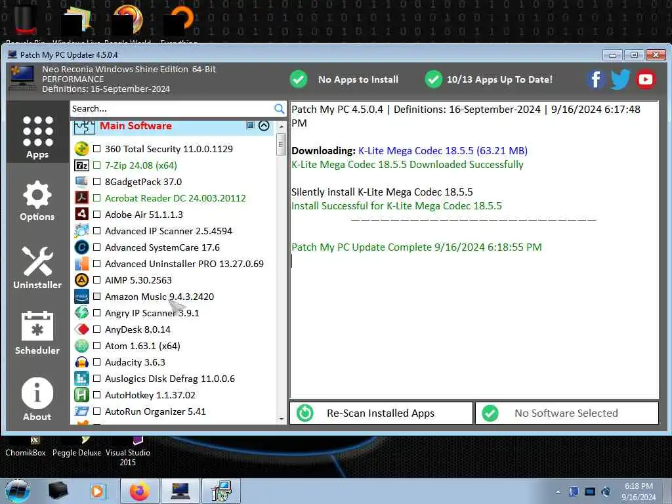Click the Advanced Uninstaller PRO icon
672x504 pixels.
pos(81,264)
